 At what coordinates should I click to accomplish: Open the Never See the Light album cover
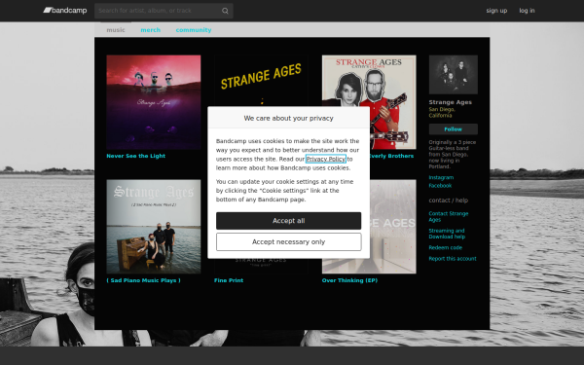[154, 102]
